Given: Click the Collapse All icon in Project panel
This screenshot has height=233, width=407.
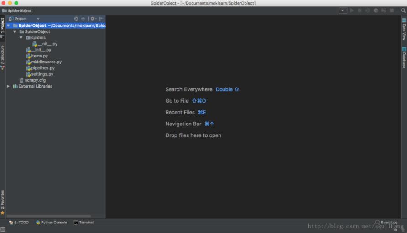Looking at the screenshot, I should 83,19.
